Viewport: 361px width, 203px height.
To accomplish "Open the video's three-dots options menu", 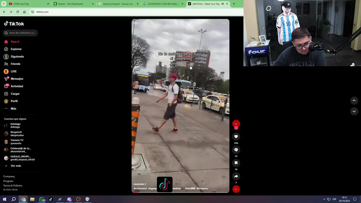I will tap(224, 23).
